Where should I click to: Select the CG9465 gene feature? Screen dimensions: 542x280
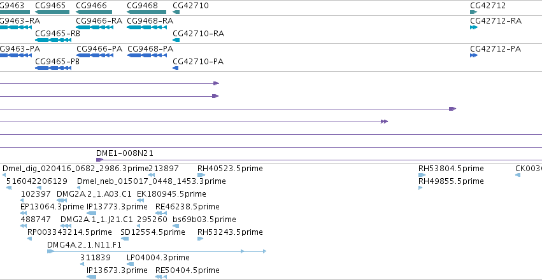point(52,13)
